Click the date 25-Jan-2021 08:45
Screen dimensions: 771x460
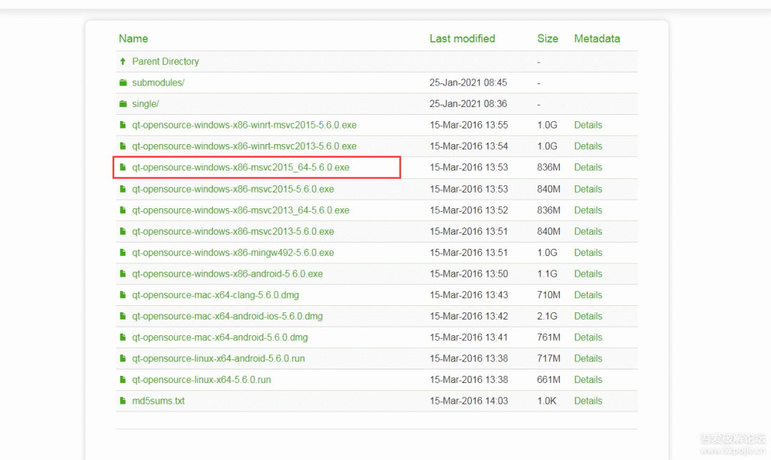[468, 83]
